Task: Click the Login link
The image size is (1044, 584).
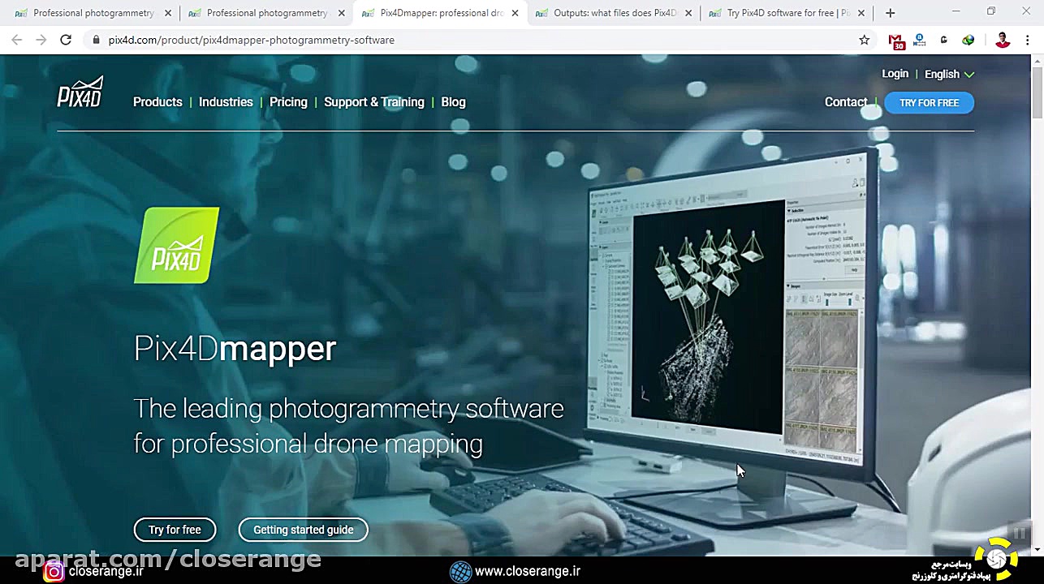Action: (x=895, y=74)
